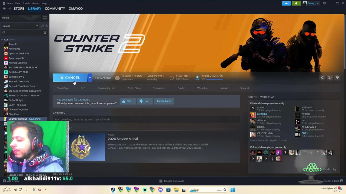Screen dimensions: 346x194
Task: Open the Omayco account dropdown
Action: [311, 3]
